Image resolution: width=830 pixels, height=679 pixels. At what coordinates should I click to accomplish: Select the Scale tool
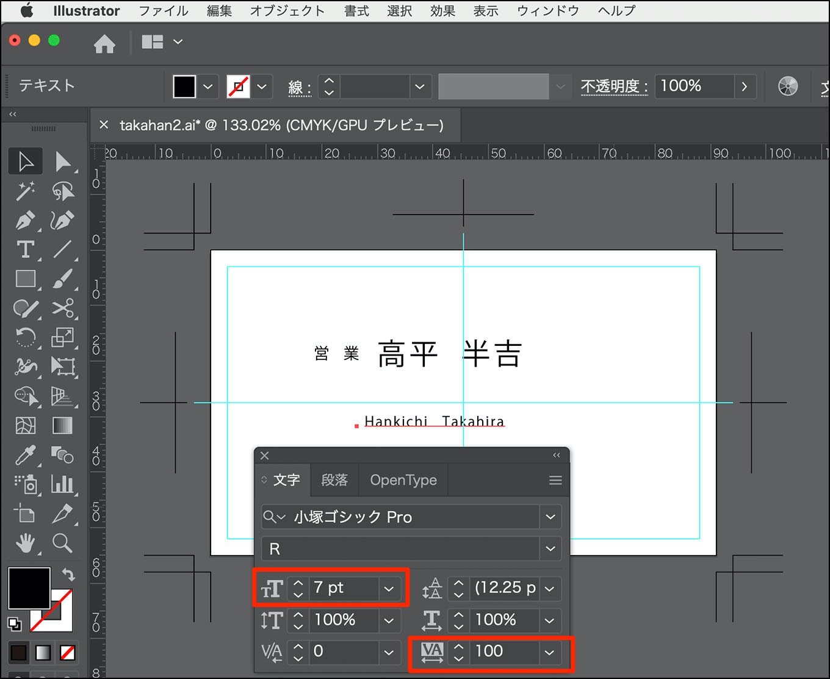(x=62, y=337)
